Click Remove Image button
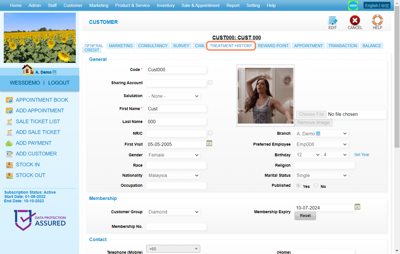This screenshot has height=254, width=400. [x=313, y=123]
